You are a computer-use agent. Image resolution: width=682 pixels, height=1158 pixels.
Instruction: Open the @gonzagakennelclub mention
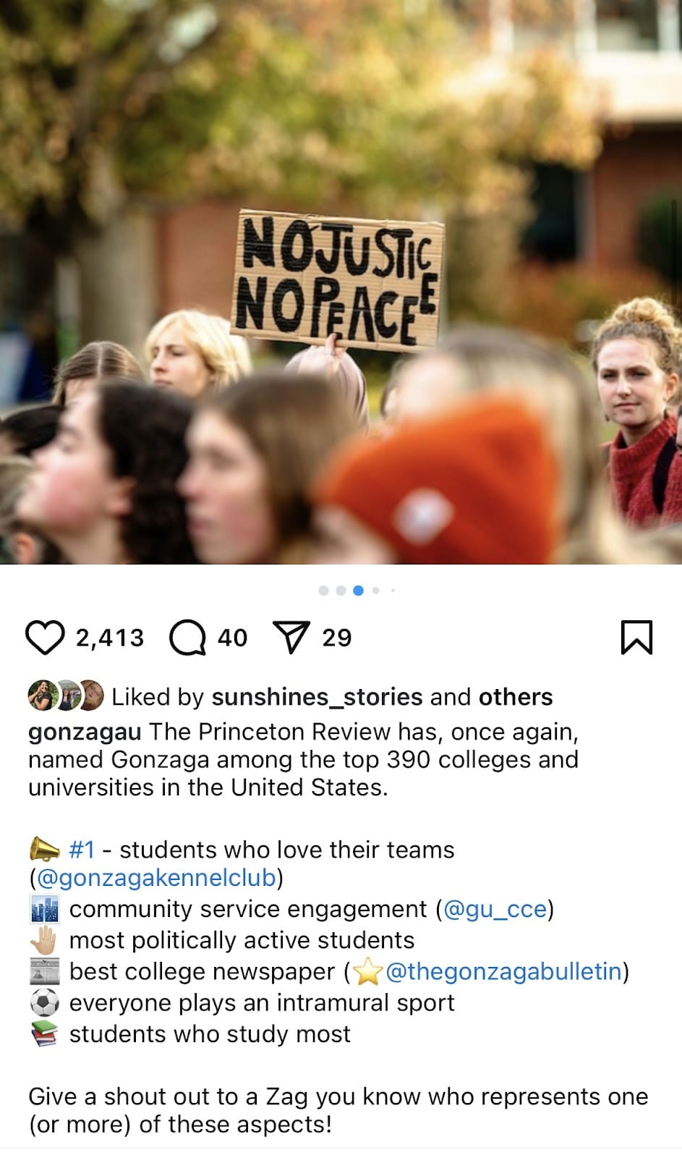click(x=156, y=878)
